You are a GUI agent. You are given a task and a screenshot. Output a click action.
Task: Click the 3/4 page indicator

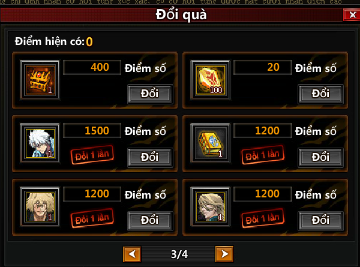click(x=179, y=254)
